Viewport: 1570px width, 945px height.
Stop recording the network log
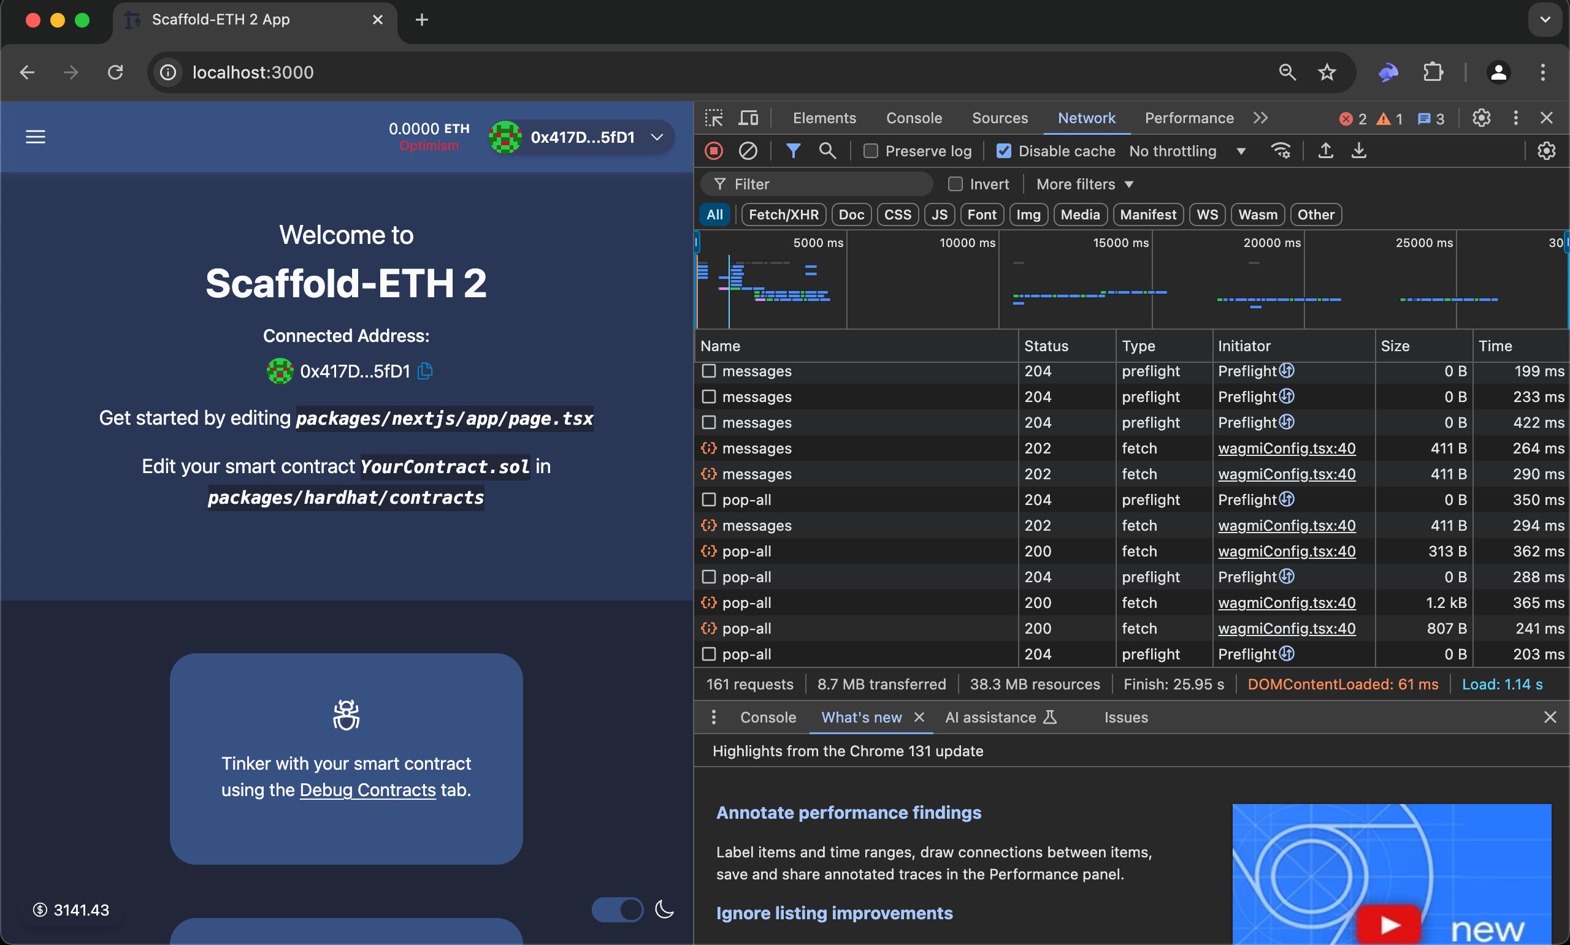tap(714, 151)
